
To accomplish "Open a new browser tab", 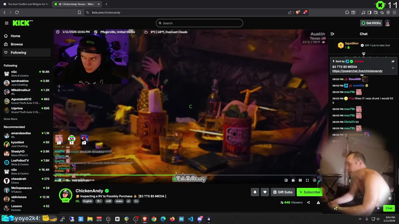I will 106,4.
